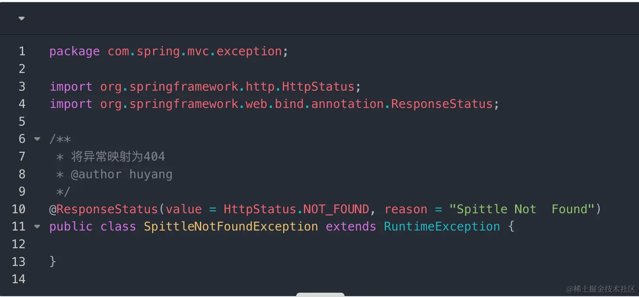Click the @ResponseStatus annotation on line 10

point(104,209)
